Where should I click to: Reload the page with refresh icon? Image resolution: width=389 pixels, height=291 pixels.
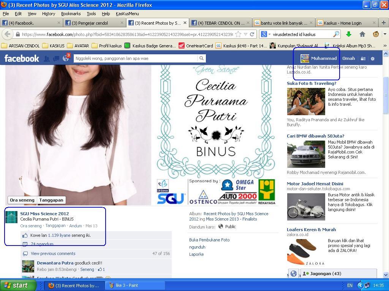[x=251, y=34]
